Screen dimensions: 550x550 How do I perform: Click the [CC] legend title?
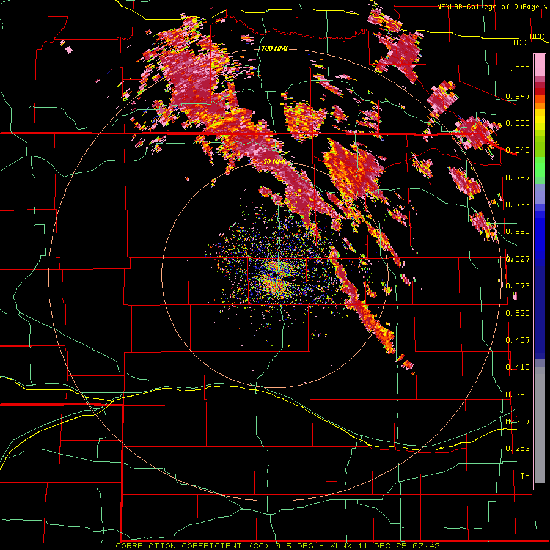[521, 42]
